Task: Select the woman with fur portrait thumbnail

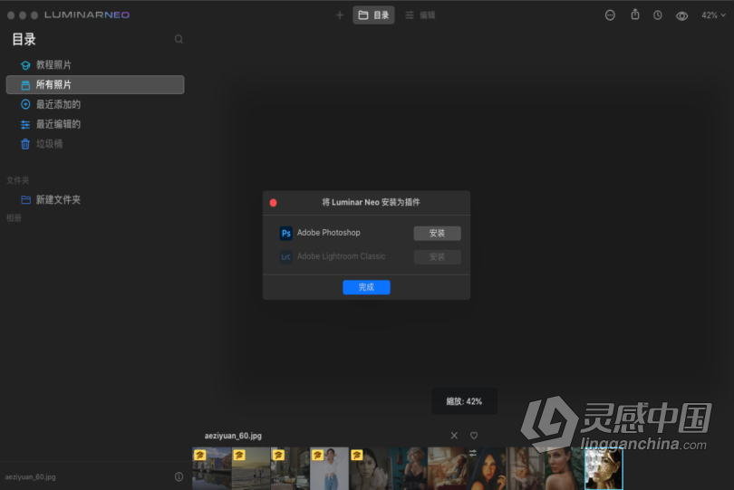Action: 369,468
